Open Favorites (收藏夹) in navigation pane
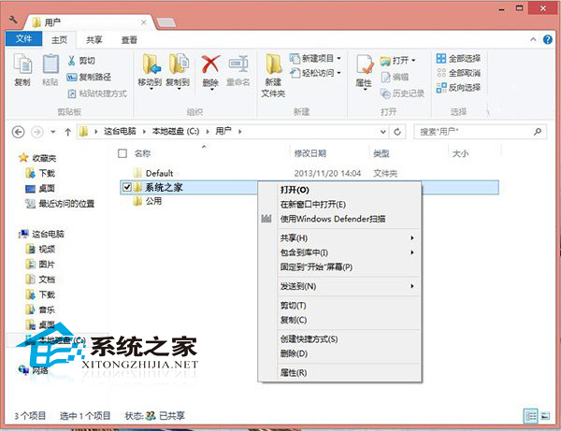 point(38,158)
